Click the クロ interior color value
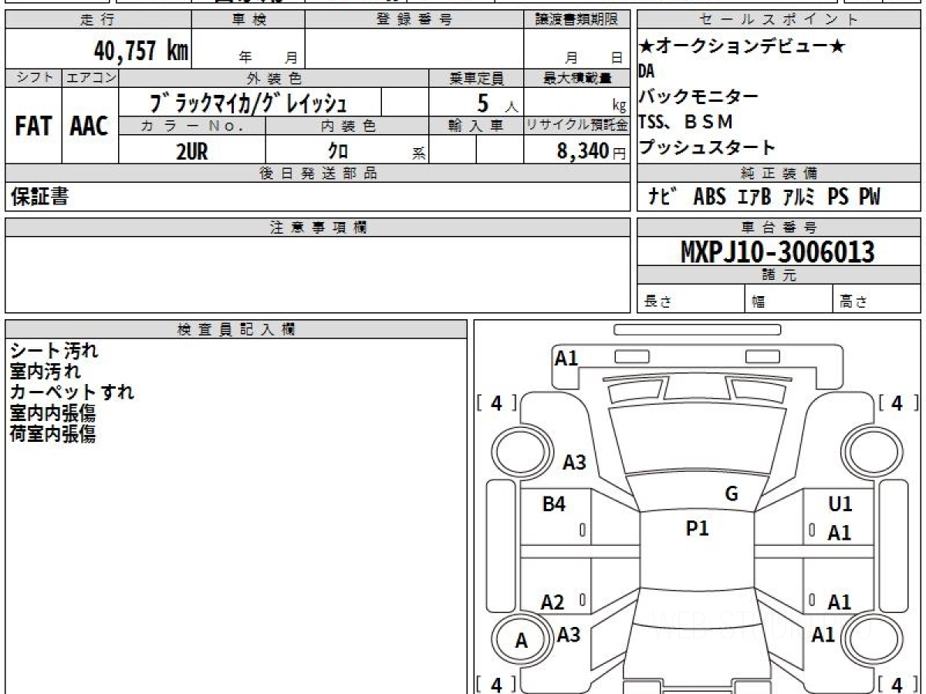This screenshot has width=926, height=694. coord(339,151)
